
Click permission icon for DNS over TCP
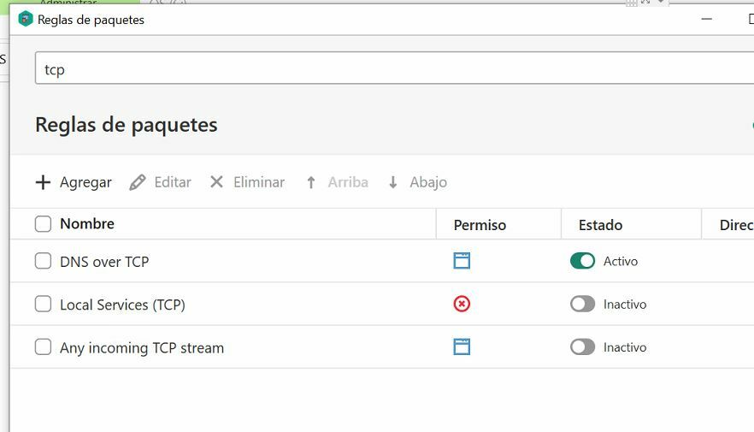click(x=462, y=261)
